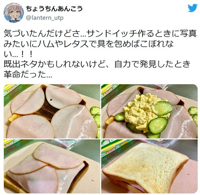Open photo of four ham slices on burnt toast
200x195 pixels.
(52, 111)
